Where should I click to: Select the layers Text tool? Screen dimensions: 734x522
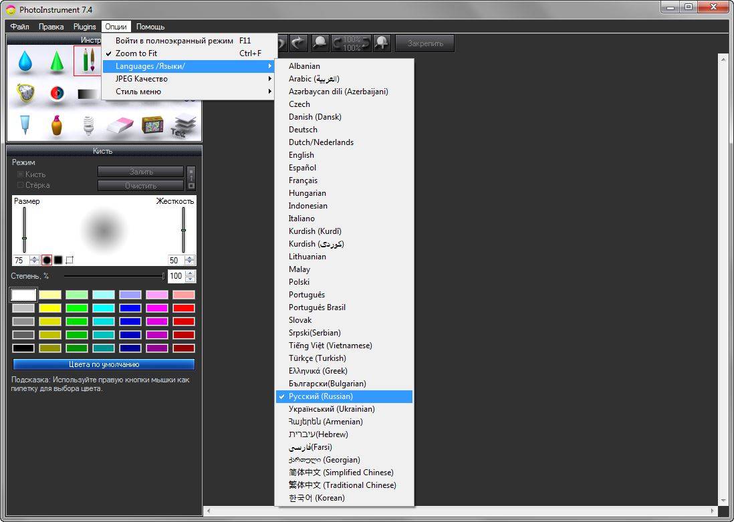[x=184, y=126]
